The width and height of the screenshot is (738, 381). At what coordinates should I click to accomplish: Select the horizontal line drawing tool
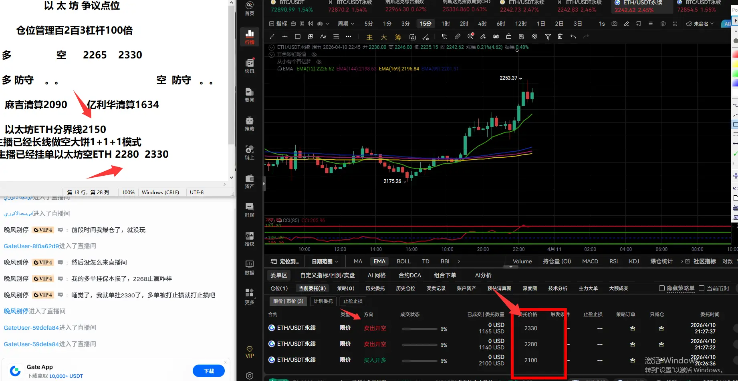pos(285,36)
